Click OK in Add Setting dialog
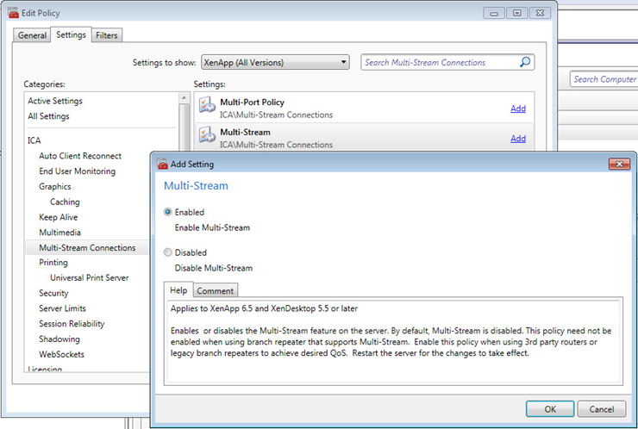Image resolution: width=638 pixels, height=429 pixels. [550, 409]
